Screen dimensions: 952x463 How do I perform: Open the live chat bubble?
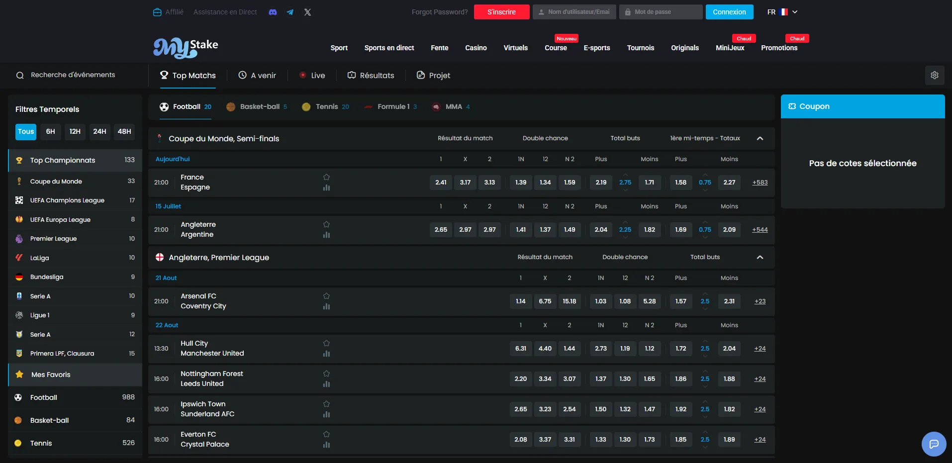[934, 444]
